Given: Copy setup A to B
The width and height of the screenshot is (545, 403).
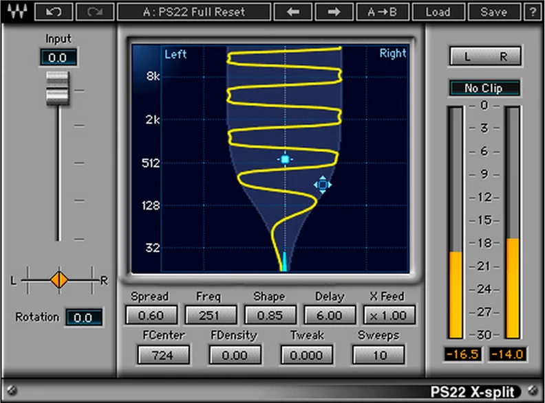Looking at the screenshot, I should point(383,12).
